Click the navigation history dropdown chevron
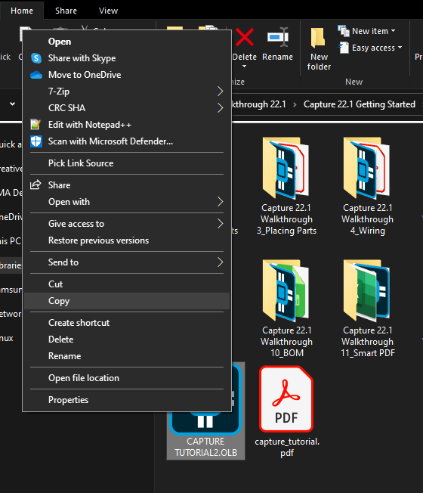The width and height of the screenshot is (423, 493). (x=12, y=104)
